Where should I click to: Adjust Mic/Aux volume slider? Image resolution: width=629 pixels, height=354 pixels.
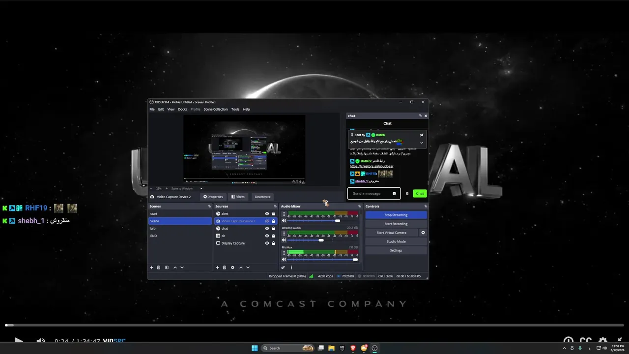click(355, 259)
